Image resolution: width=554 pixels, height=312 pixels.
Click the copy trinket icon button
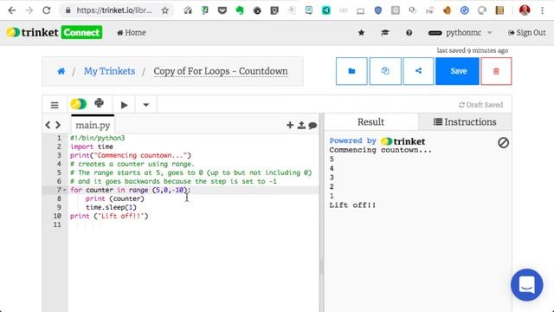coord(385,71)
